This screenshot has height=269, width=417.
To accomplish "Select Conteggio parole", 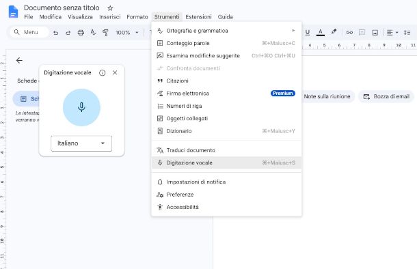I will (226, 43).
